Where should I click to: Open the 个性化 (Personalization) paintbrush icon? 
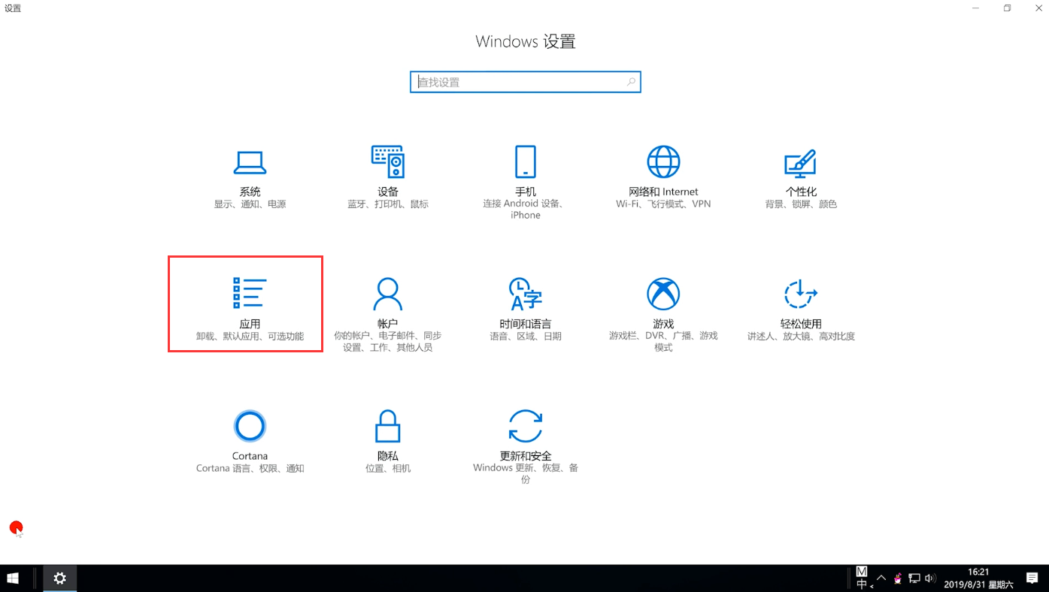[x=801, y=162]
